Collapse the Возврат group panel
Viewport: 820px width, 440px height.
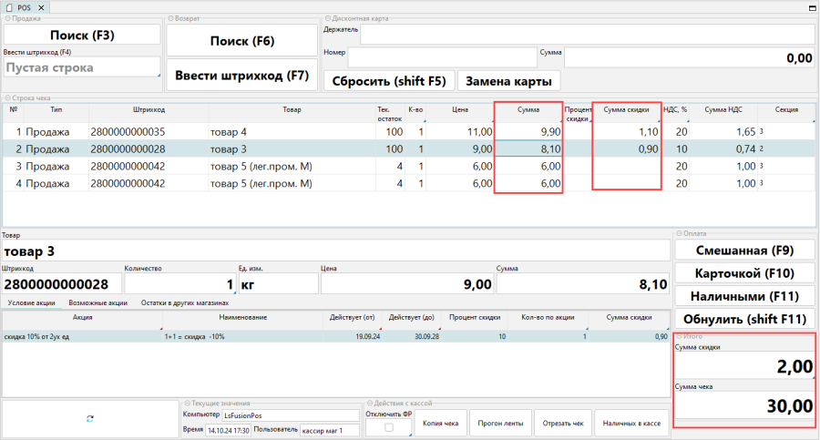[x=170, y=18]
